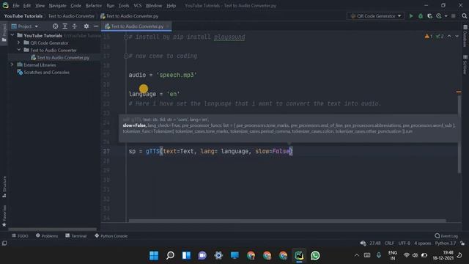Hide the Project tool window
469x264 pixels.
click(96, 26)
